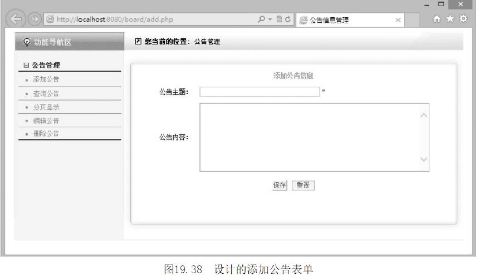479x276 pixels.
Task: Open 分页显示 in the sidebar
Action: 46,107
